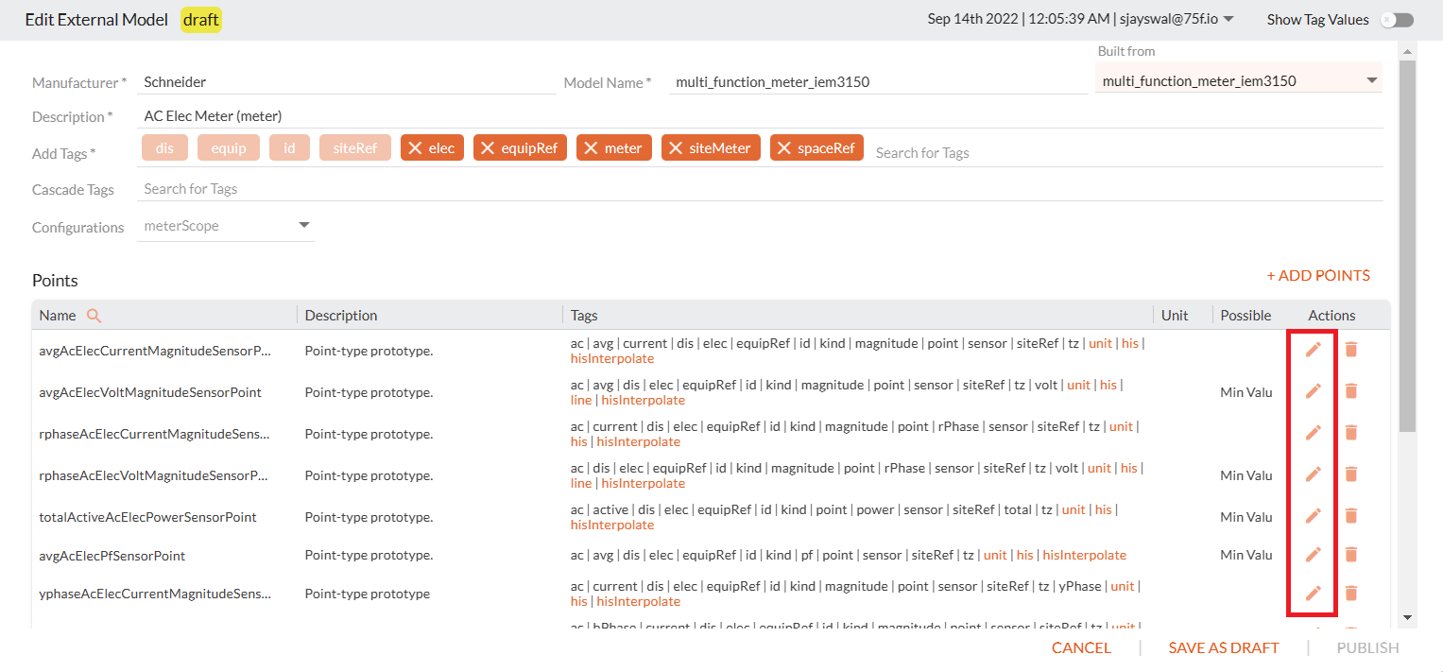Click the pencil icon for rphaseAcElecVoltMagnitudeSensorP...

point(1313,474)
